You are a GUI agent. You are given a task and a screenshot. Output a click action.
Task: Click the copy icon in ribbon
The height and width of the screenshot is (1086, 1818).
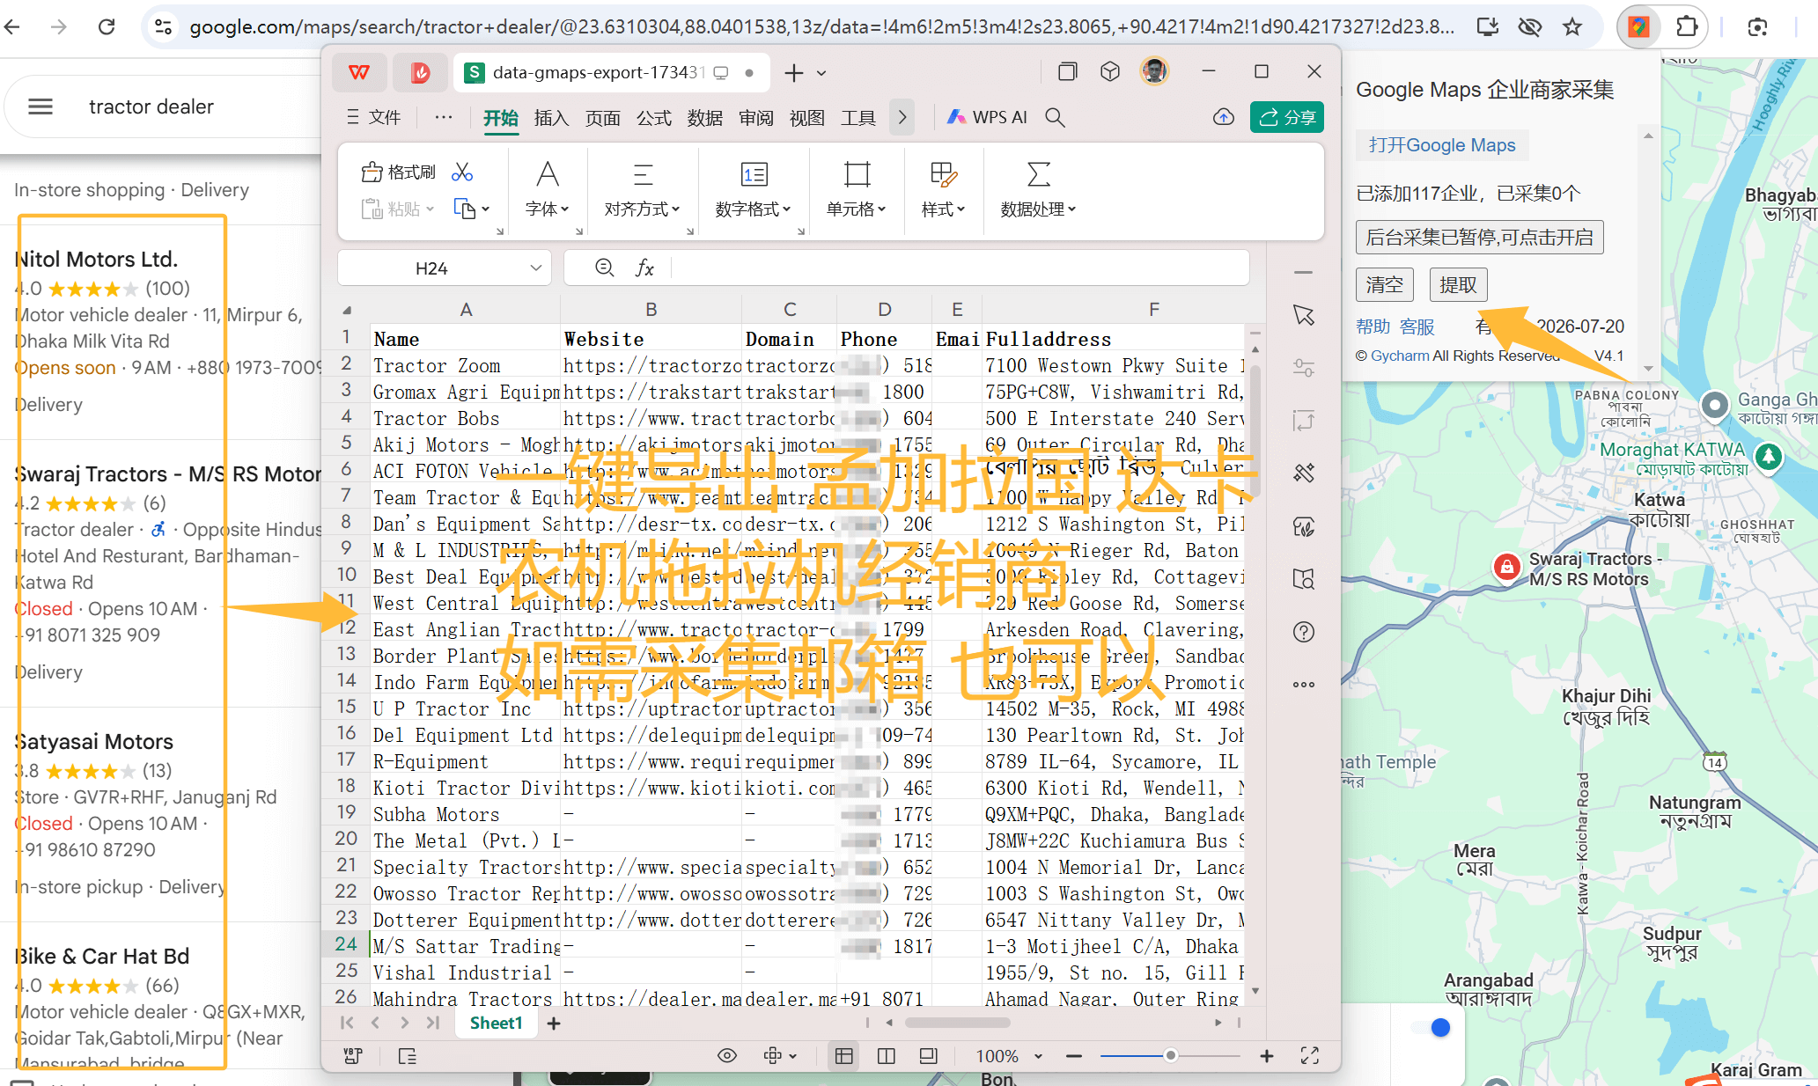pos(464,209)
